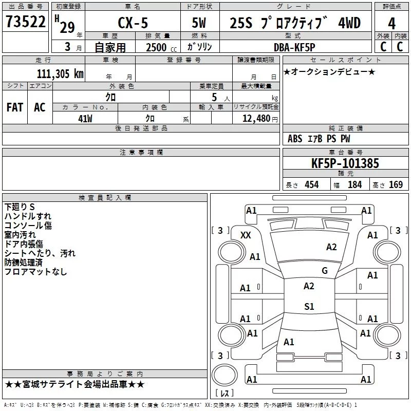Click the inspector note ハンドルすれ
Screen dimensions: 411x411
pyautogui.click(x=28, y=216)
